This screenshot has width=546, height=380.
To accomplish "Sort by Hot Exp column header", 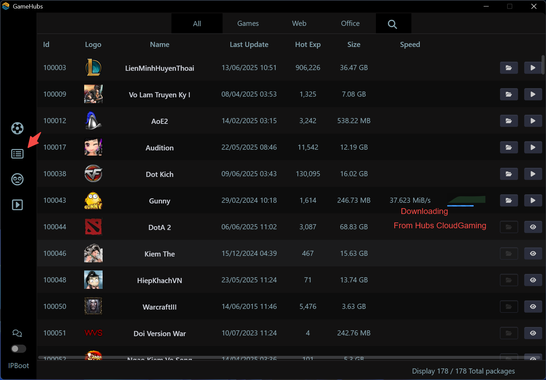I will pos(307,45).
